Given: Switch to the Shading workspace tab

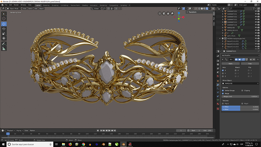Looking at the screenshot, I should tap(85, 5).
